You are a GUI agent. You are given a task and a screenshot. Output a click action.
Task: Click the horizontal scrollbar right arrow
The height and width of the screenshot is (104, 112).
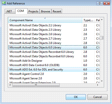tap(98, 85)
